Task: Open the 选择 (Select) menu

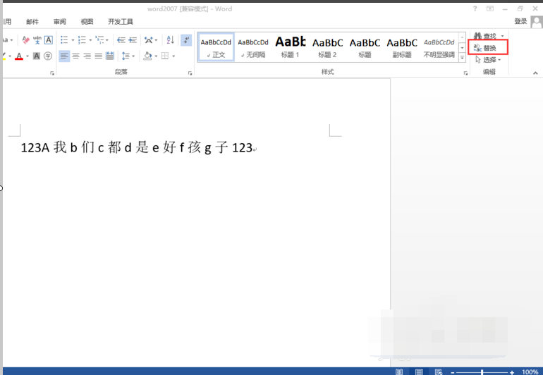Action: point(488,60)
